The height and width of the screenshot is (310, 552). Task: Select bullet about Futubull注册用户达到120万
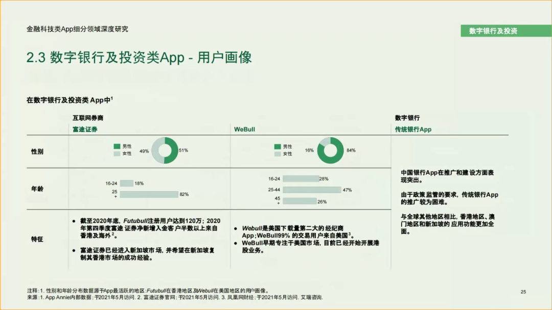click(147, 228)
